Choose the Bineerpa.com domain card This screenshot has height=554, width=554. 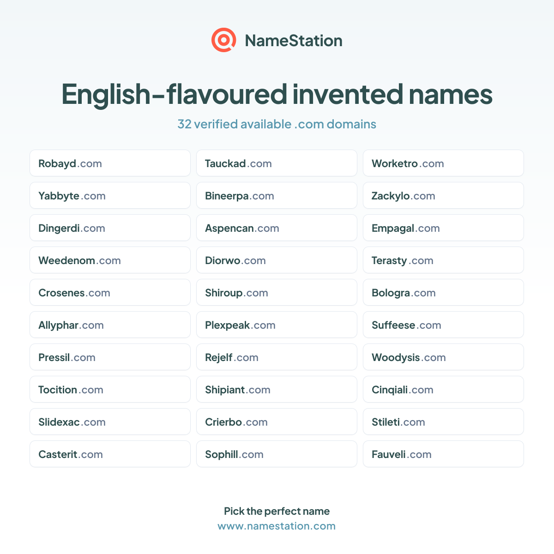click(277, 195)
